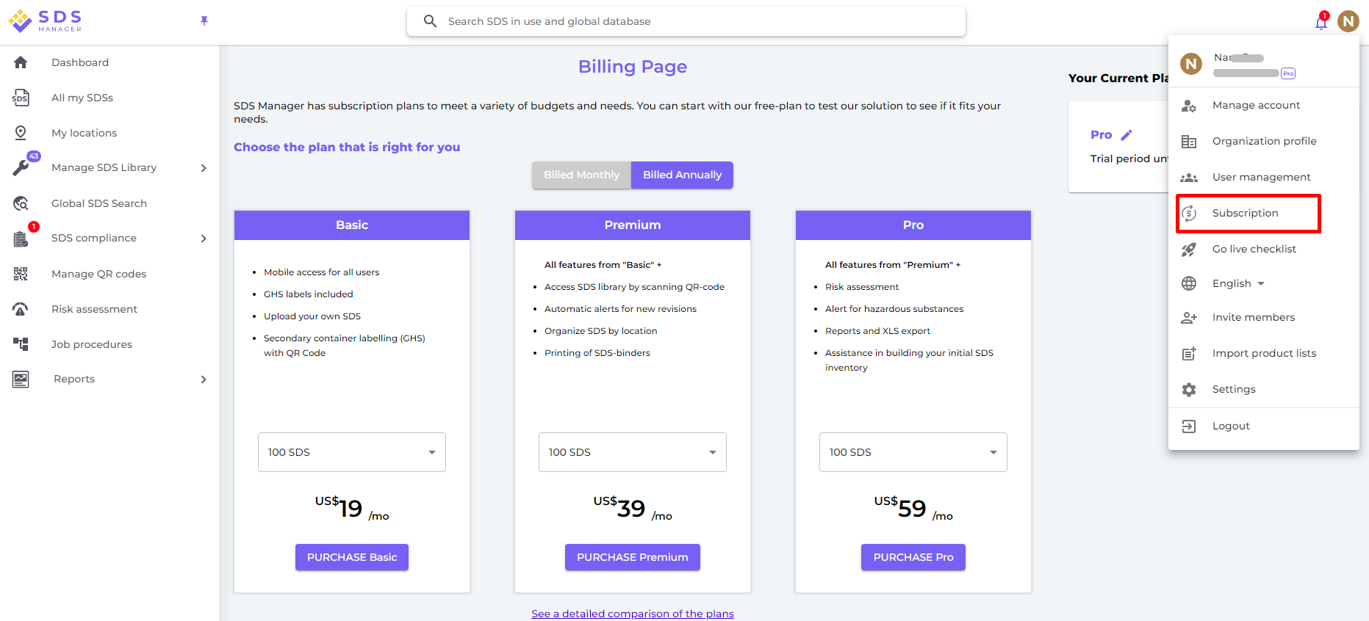Open the Pro plan SDS quantity dropdown
Screen dimensions: 1369x621
pyautogui.click(x=913, y=452)
